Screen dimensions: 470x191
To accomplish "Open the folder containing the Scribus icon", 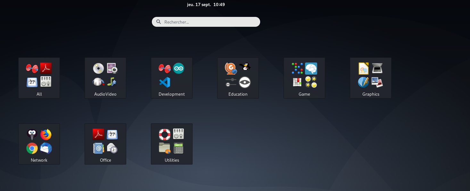I will pyautogui.click(x=370, y=78).
